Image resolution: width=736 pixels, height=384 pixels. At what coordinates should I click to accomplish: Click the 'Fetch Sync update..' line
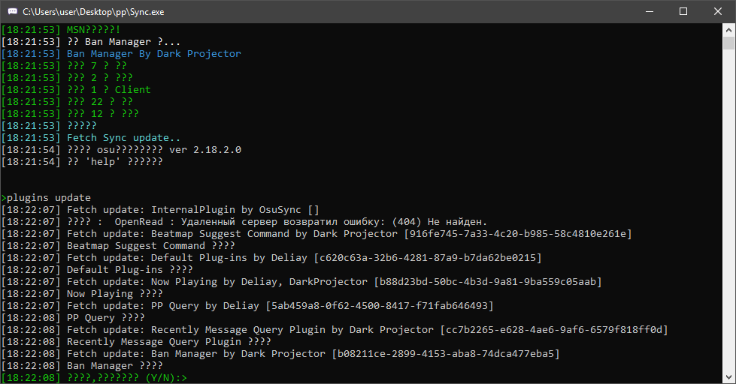[91, 138]
